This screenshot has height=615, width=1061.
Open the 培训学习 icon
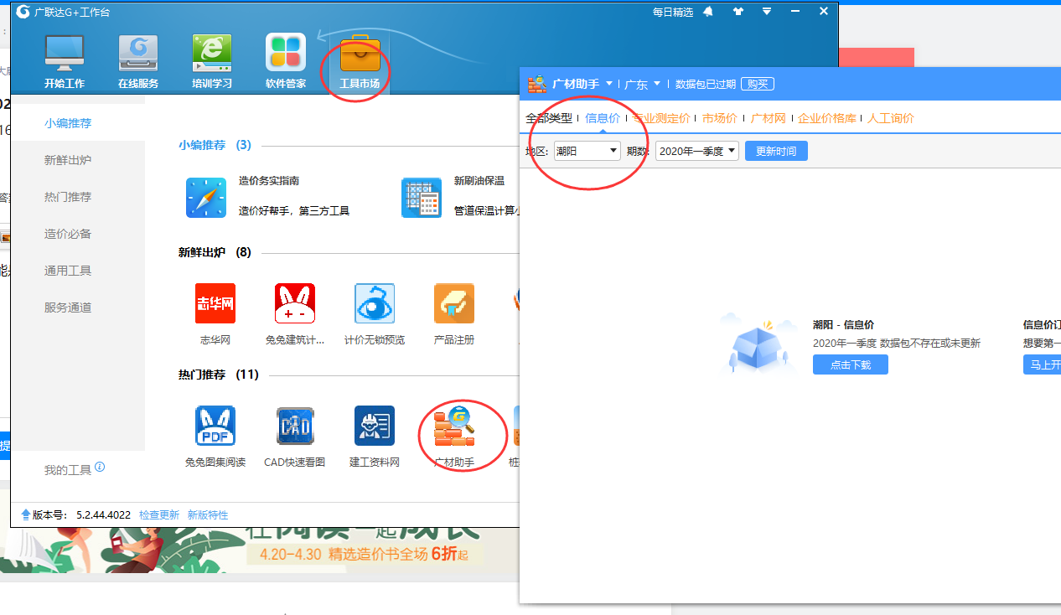coord(212,54)
